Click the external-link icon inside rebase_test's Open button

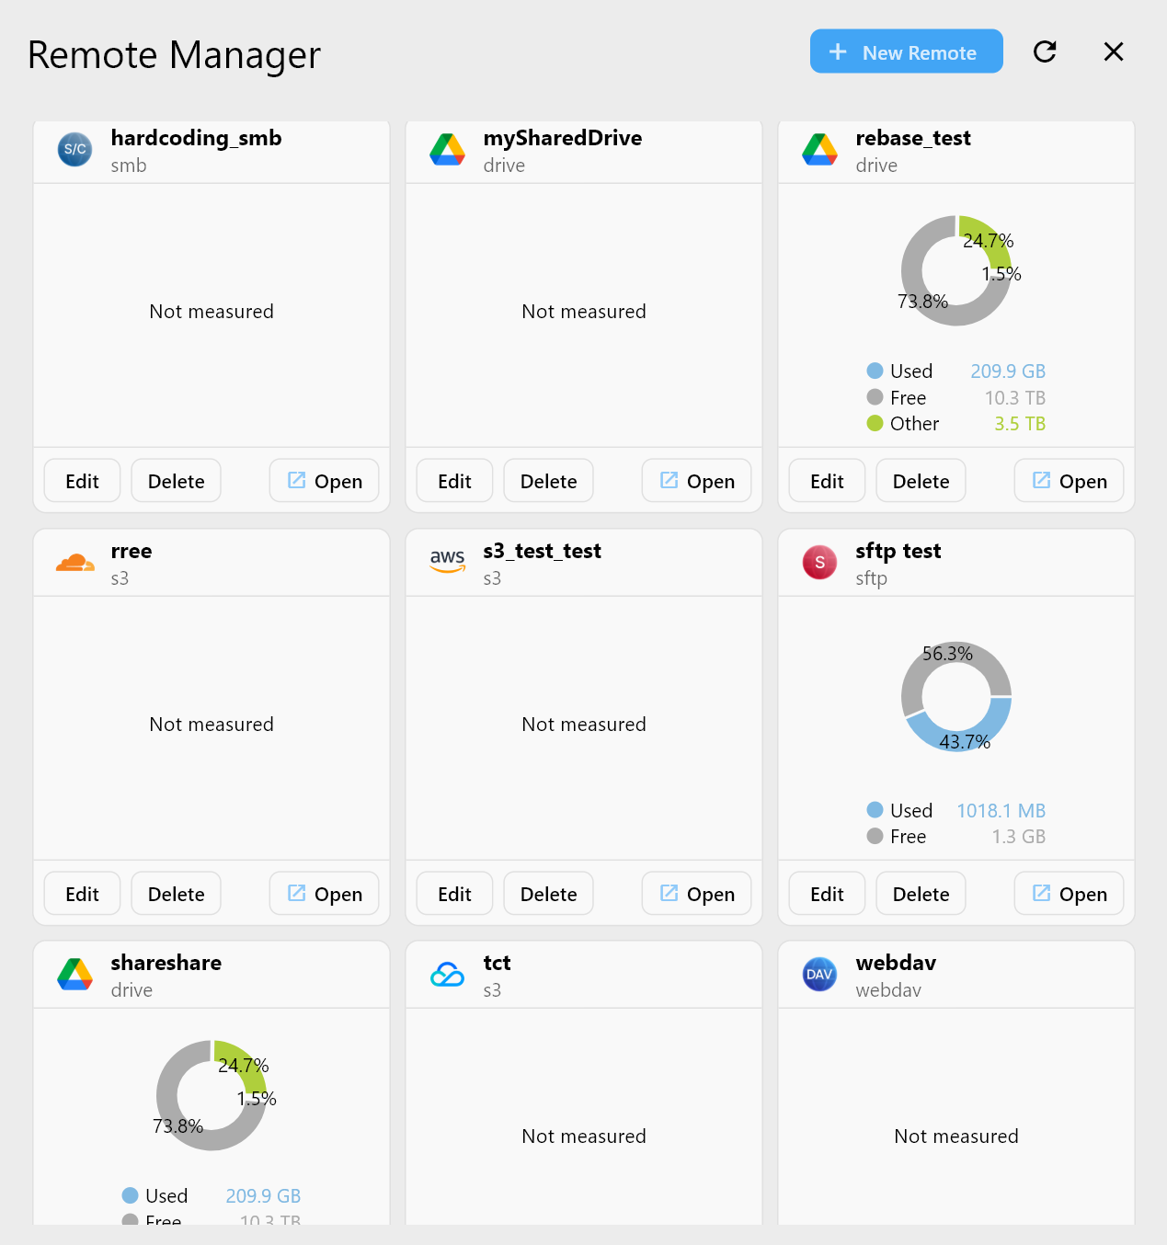(1040, 480)
